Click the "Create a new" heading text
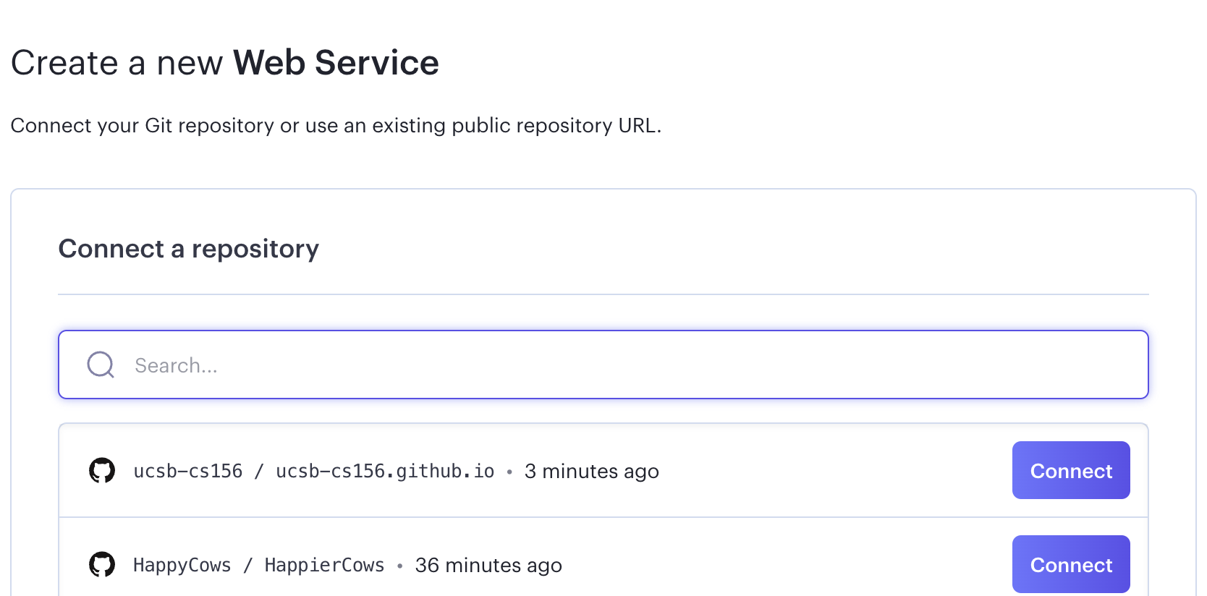The height and width of the screenshot is (596, 1207). click(117, 62)
